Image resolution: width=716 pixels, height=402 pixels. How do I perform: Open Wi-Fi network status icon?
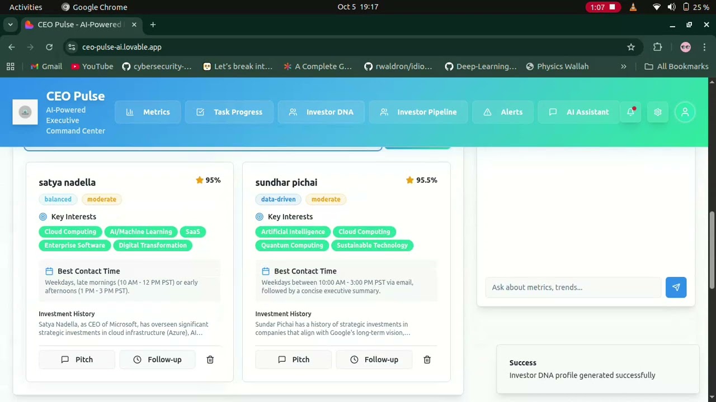pyautogui.click(x=657, y=7)
